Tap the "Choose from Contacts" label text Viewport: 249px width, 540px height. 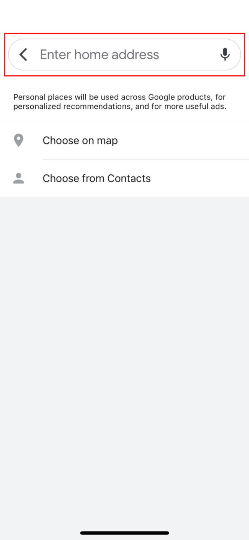97,178
